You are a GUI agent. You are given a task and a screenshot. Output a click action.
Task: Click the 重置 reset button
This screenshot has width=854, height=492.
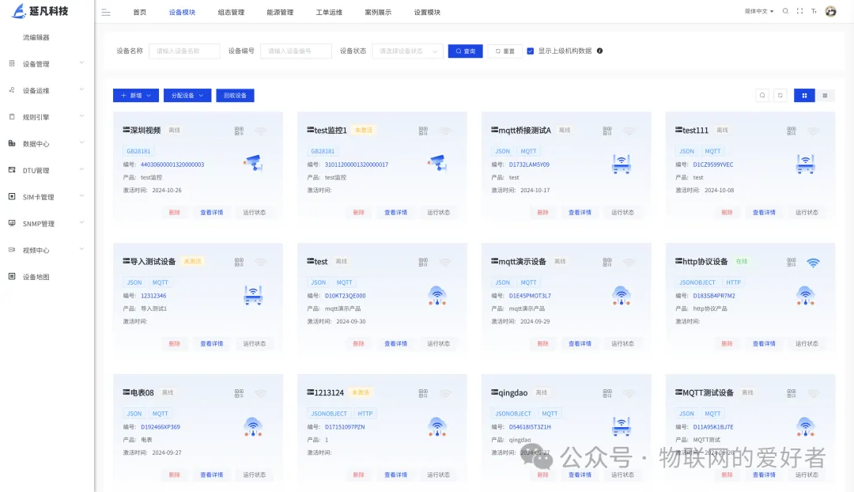[x=504, y=51]
